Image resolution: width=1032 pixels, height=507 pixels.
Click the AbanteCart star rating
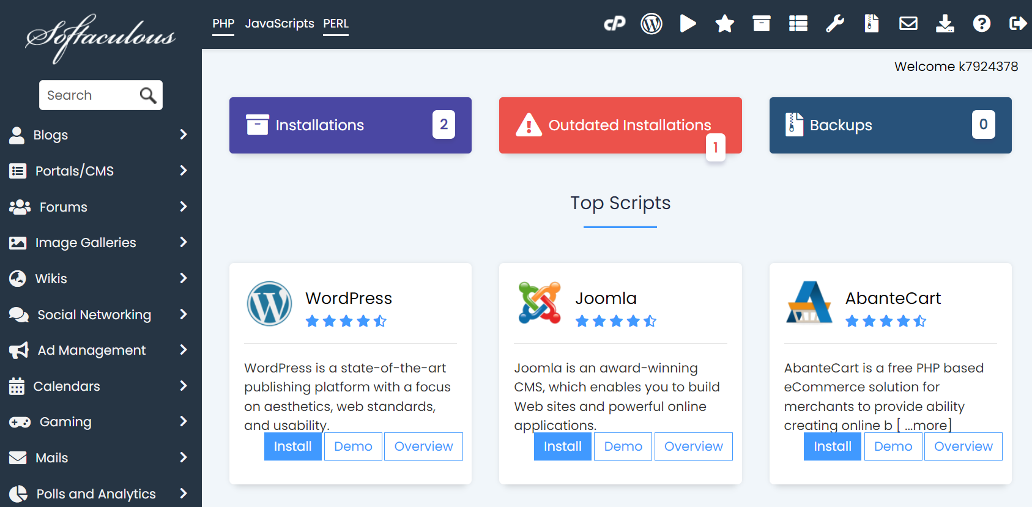coord(886,321)
